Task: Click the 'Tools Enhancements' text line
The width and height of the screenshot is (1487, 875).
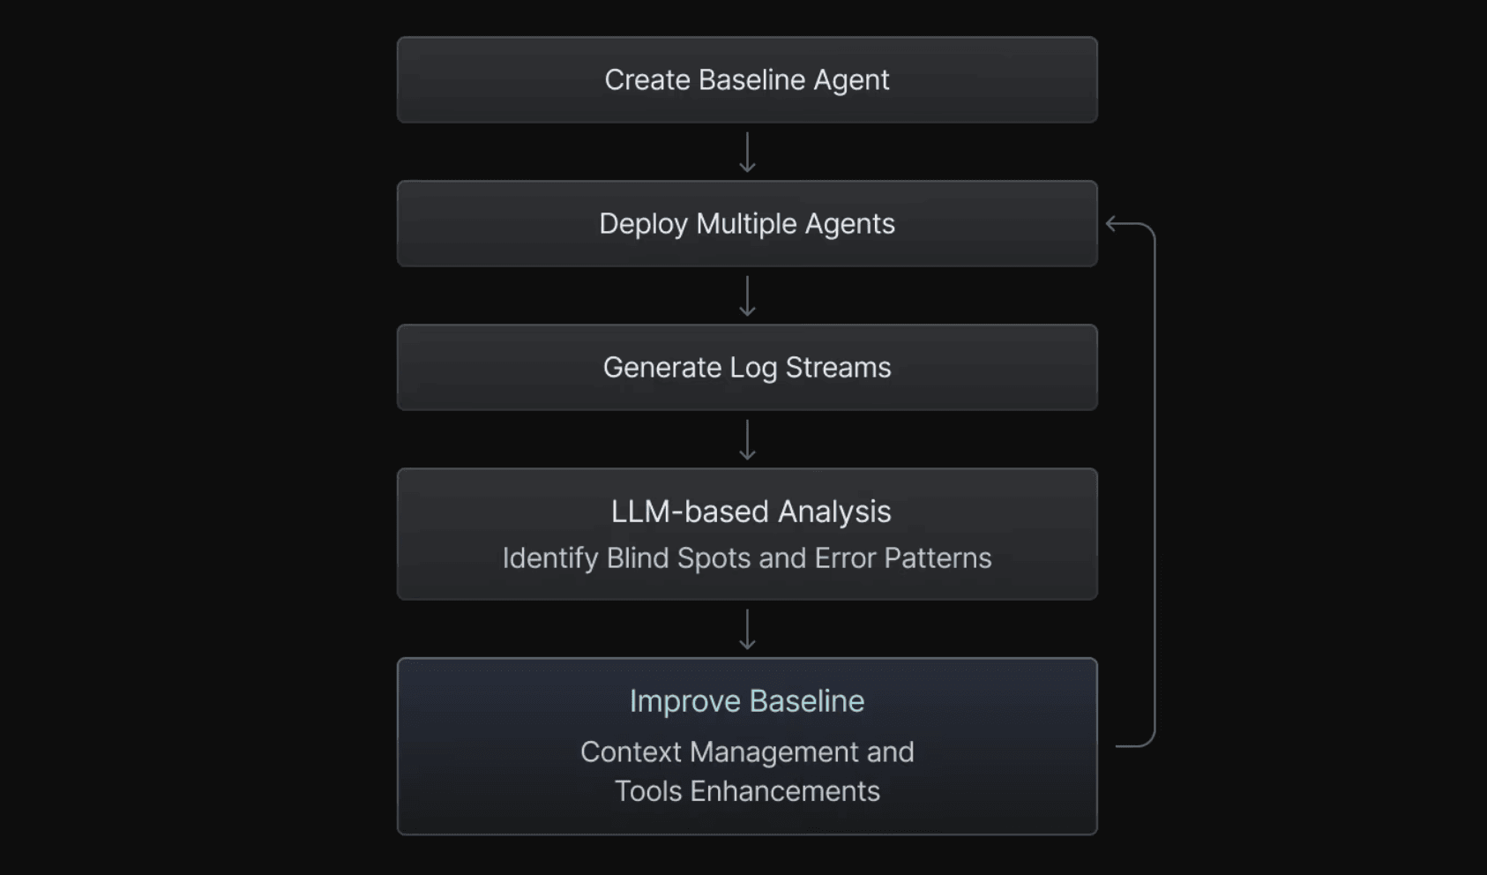Action: [x=746, y=791]
